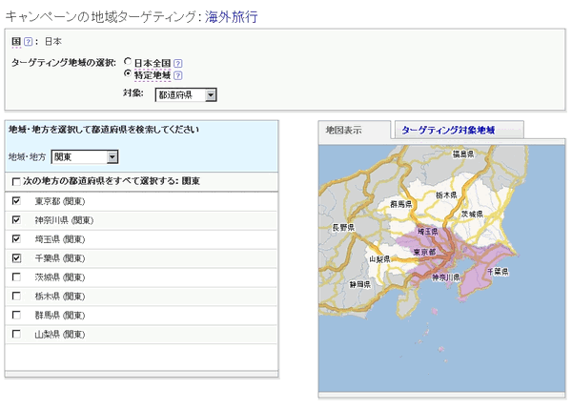Click the 特定地域 label text

pyautogui.click(x=153, y=75)
